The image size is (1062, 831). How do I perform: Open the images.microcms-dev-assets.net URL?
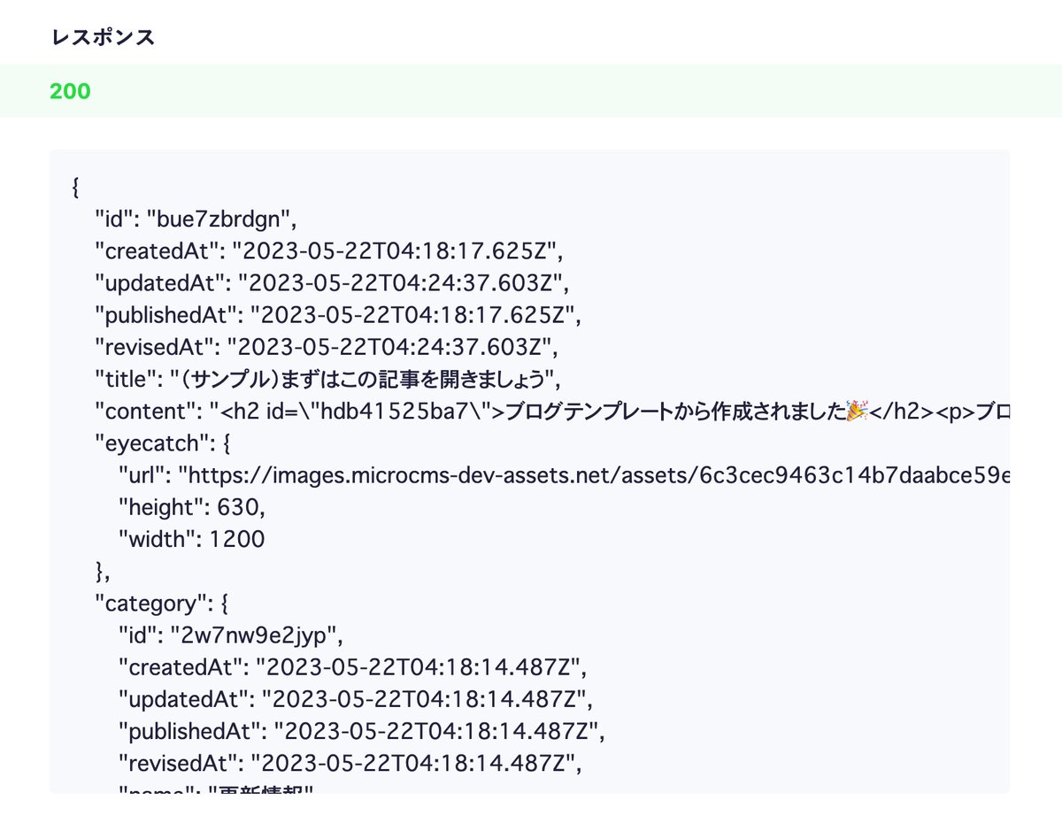tap(593, 475)
